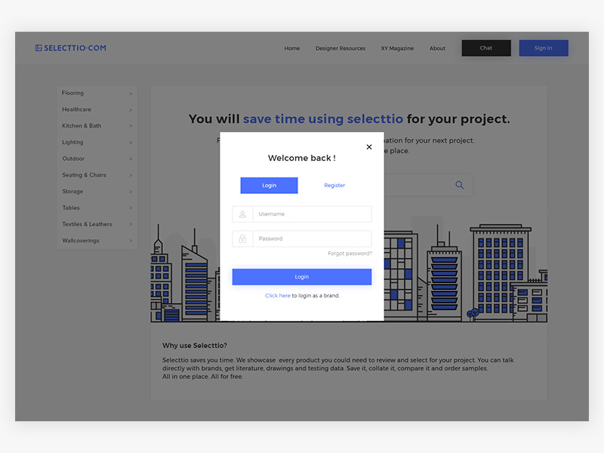
Task: Open the Chat
Action: click(x=485, y=48)
